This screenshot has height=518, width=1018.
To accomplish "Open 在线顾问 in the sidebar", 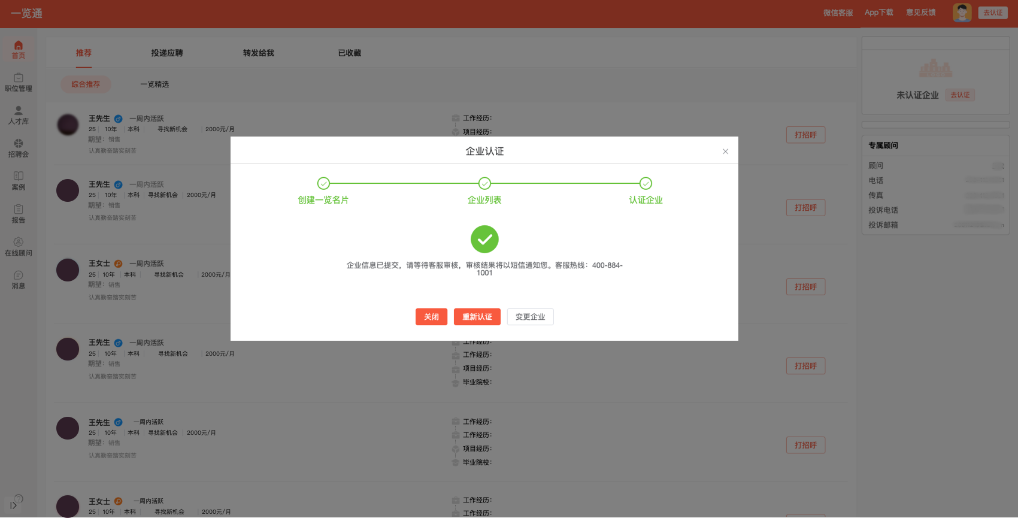I will (19, 247).
